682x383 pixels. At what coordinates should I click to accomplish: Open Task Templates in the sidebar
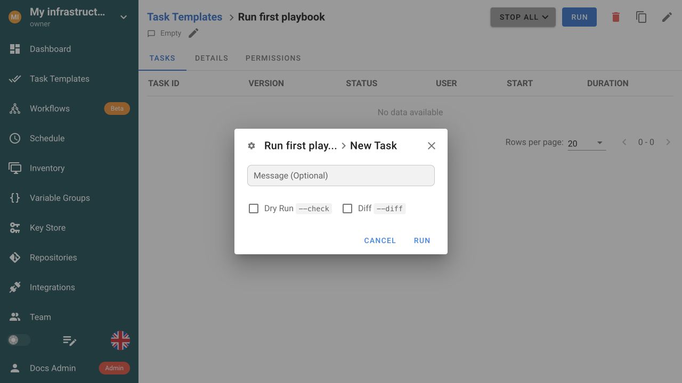point(69,79)
